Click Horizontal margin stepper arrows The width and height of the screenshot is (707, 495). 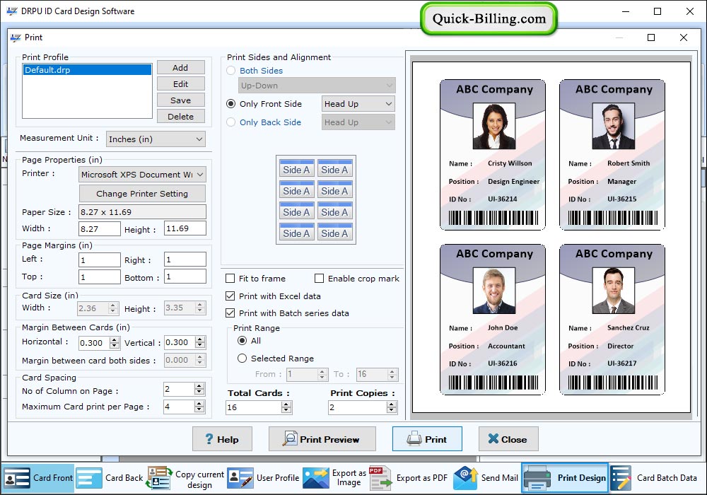pyautogui.click(x=115, y=343)
